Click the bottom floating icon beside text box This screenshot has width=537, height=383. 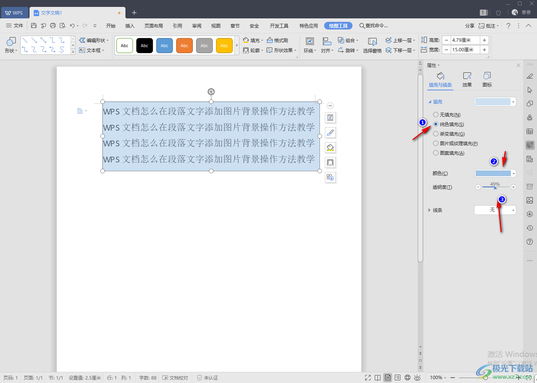point(330,177)
